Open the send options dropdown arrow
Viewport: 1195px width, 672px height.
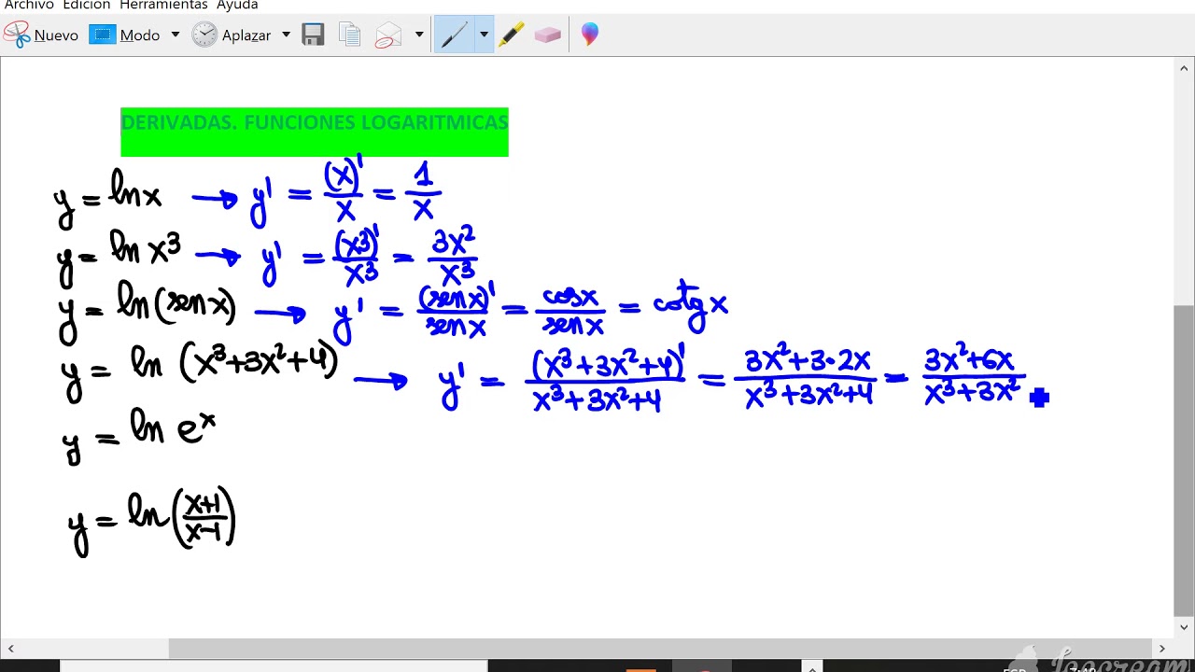point(419,35)
